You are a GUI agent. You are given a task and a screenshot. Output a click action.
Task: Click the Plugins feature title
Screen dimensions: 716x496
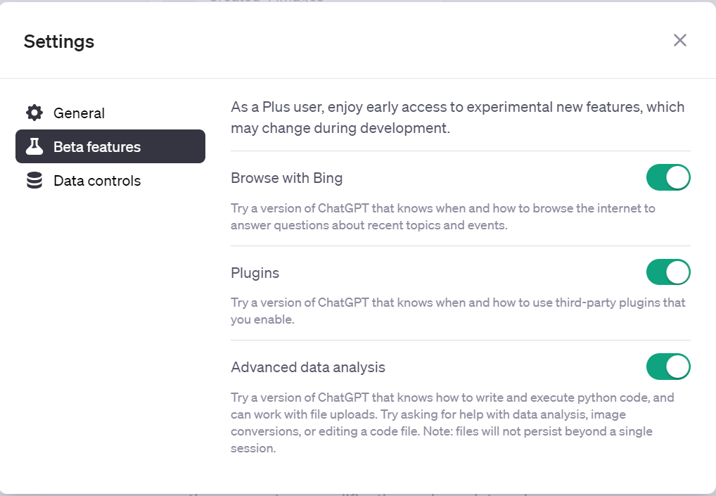[x=255, y=272]
